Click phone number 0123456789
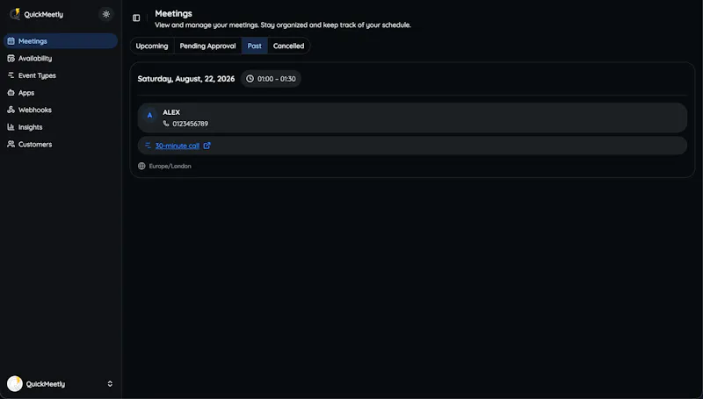The image size is (703, 399). 190,124
